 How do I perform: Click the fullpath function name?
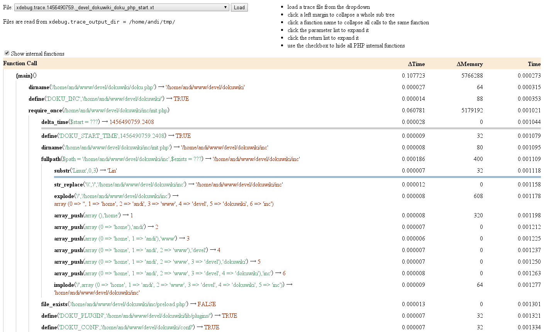[51, 159]
